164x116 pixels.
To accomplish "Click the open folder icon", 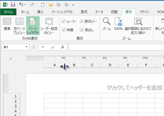I will (x=51, y=5).
